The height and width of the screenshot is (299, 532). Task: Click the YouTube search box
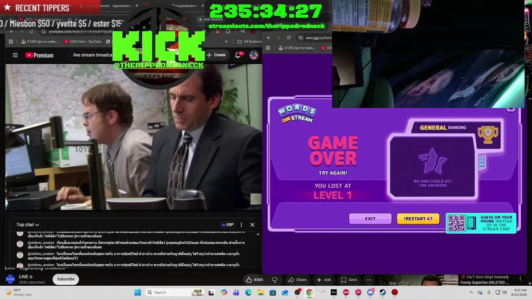(92, 55)
